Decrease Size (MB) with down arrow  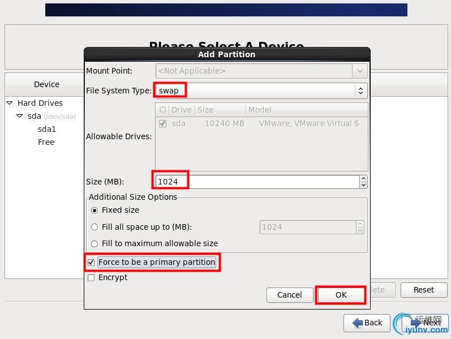point(363,185)
